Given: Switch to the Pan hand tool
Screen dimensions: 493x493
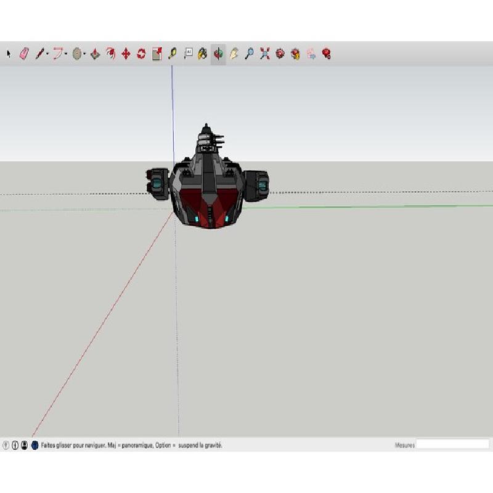Looking at the screenshot, I should pos(234,54).
